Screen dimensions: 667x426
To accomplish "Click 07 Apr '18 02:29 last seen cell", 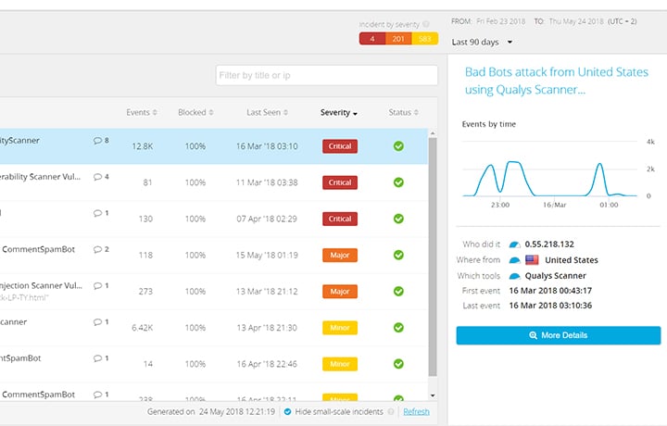I will click(x=267, y=219).
